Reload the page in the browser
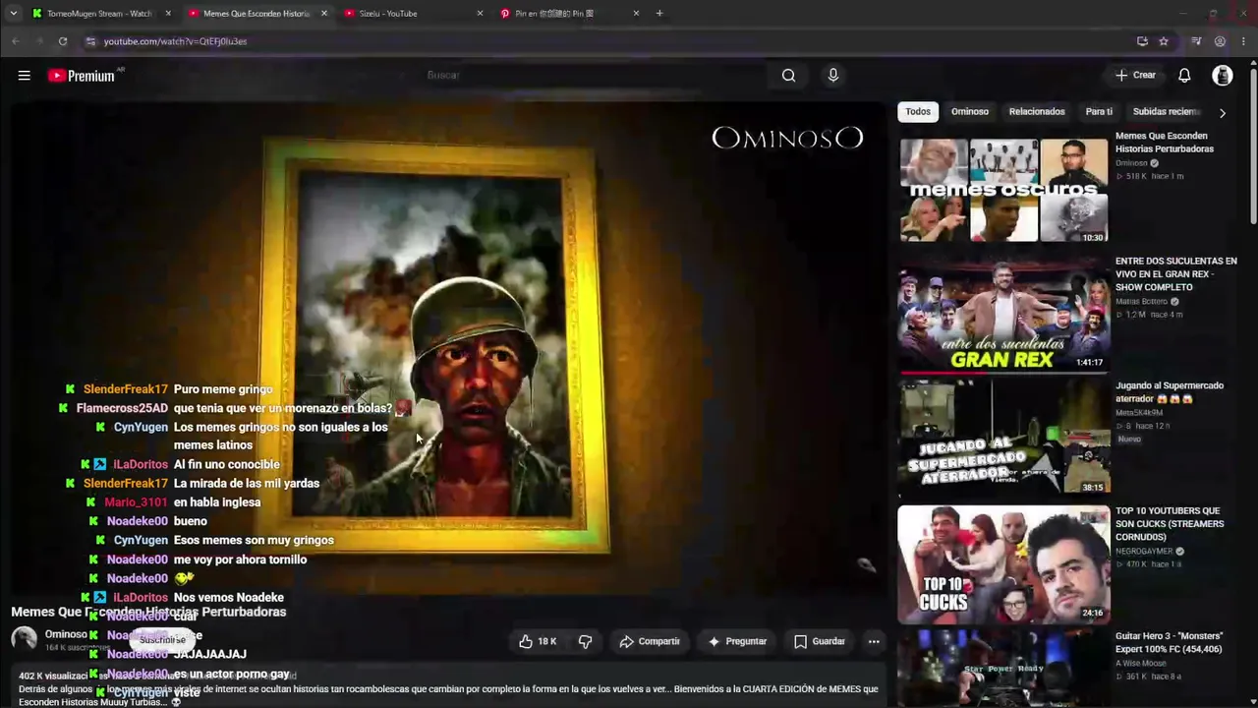 [x=62, y=41]
